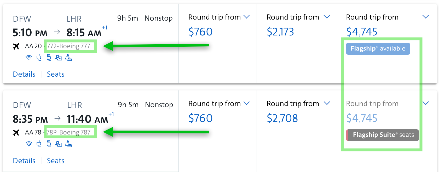The height and width of the screenshot is (172, 439).
Task: Click the USB port icon for AA 20
Action: tap(49, 58)
